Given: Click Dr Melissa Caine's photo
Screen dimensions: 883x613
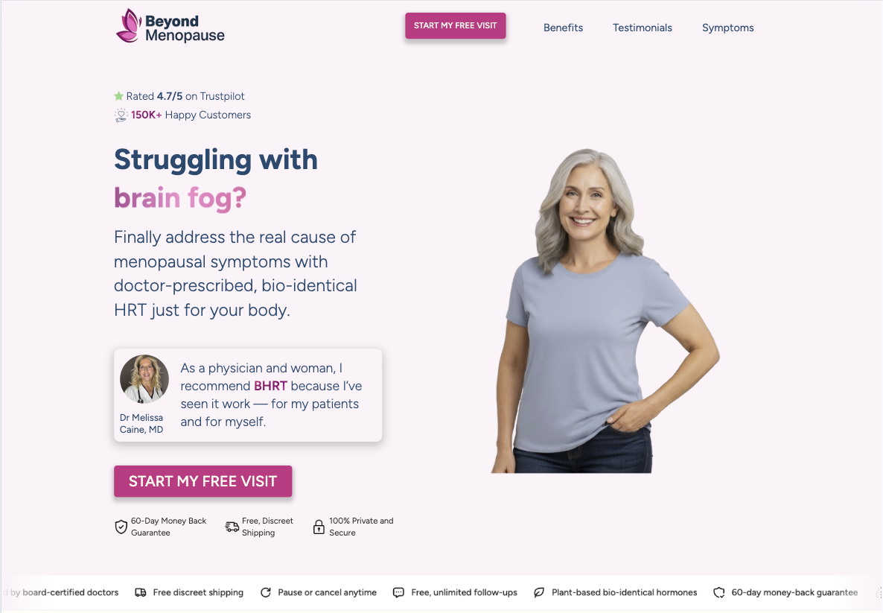Looking at the screenshot, I should (x=144, y=379).
